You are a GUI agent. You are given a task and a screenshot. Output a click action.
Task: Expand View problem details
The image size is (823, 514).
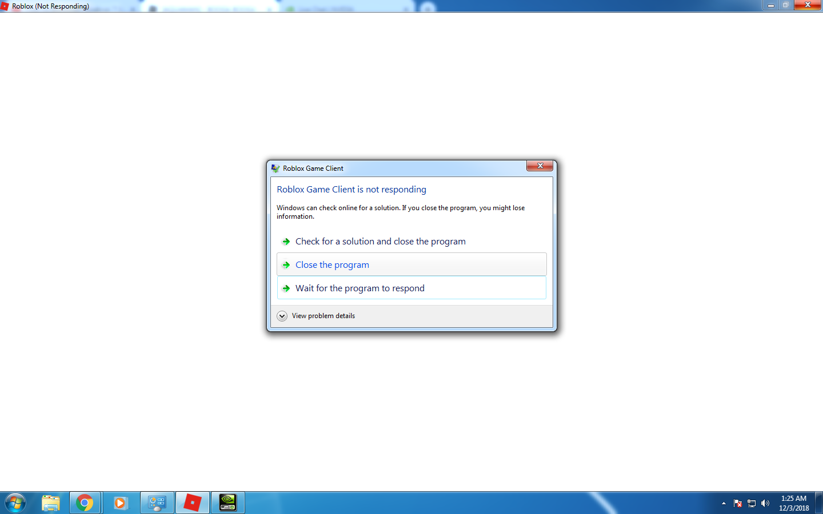(x=316, y=316)
